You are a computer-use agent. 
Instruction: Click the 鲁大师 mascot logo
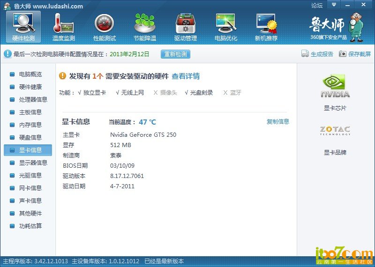pos(356,27)
